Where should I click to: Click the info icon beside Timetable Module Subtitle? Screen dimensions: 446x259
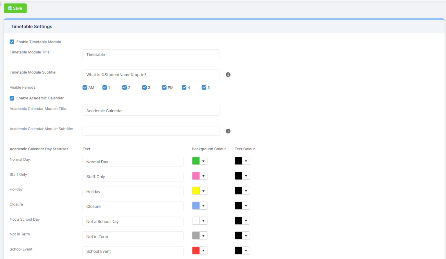[228, 75]
